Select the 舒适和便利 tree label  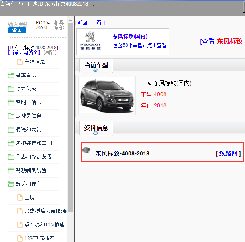[x=28, y=184]
